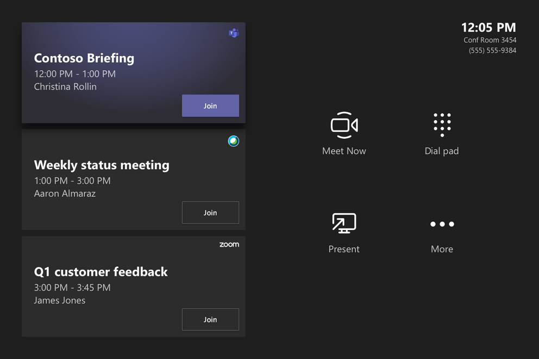Image resolution: width=539 pixels, height=359 pixels.
Task: Join the Q1 customer feedback Zoom meeting
Action: (x=210, y=319)
